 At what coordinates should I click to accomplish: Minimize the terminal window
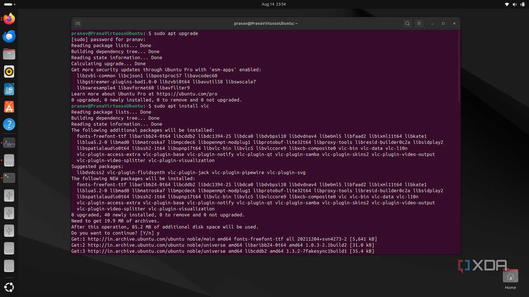tap(432, 24)
